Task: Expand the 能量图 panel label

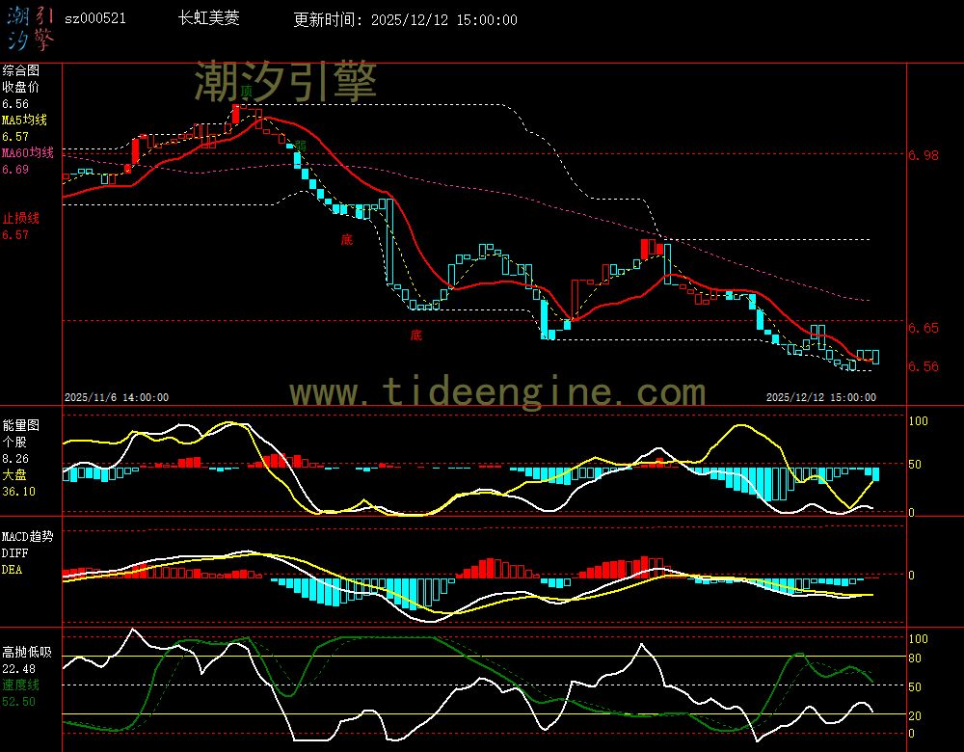Action: [19, 424]
